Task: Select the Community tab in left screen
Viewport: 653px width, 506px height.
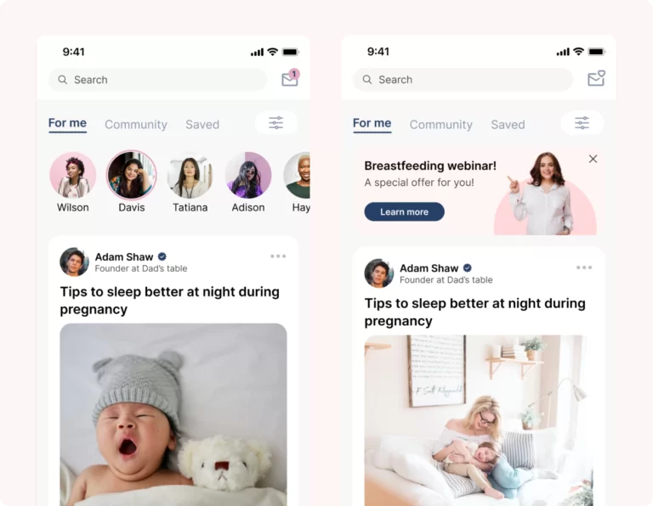Action: (136, 124)
